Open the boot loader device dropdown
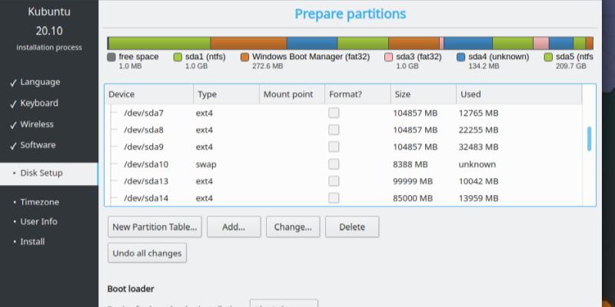The height and width of the screenshot is (307, 615). tap(283, 304)
